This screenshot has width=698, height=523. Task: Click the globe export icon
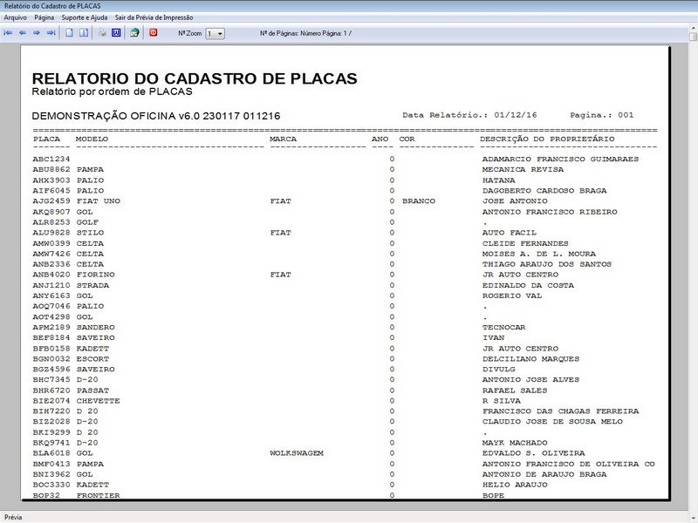[135, 33]
